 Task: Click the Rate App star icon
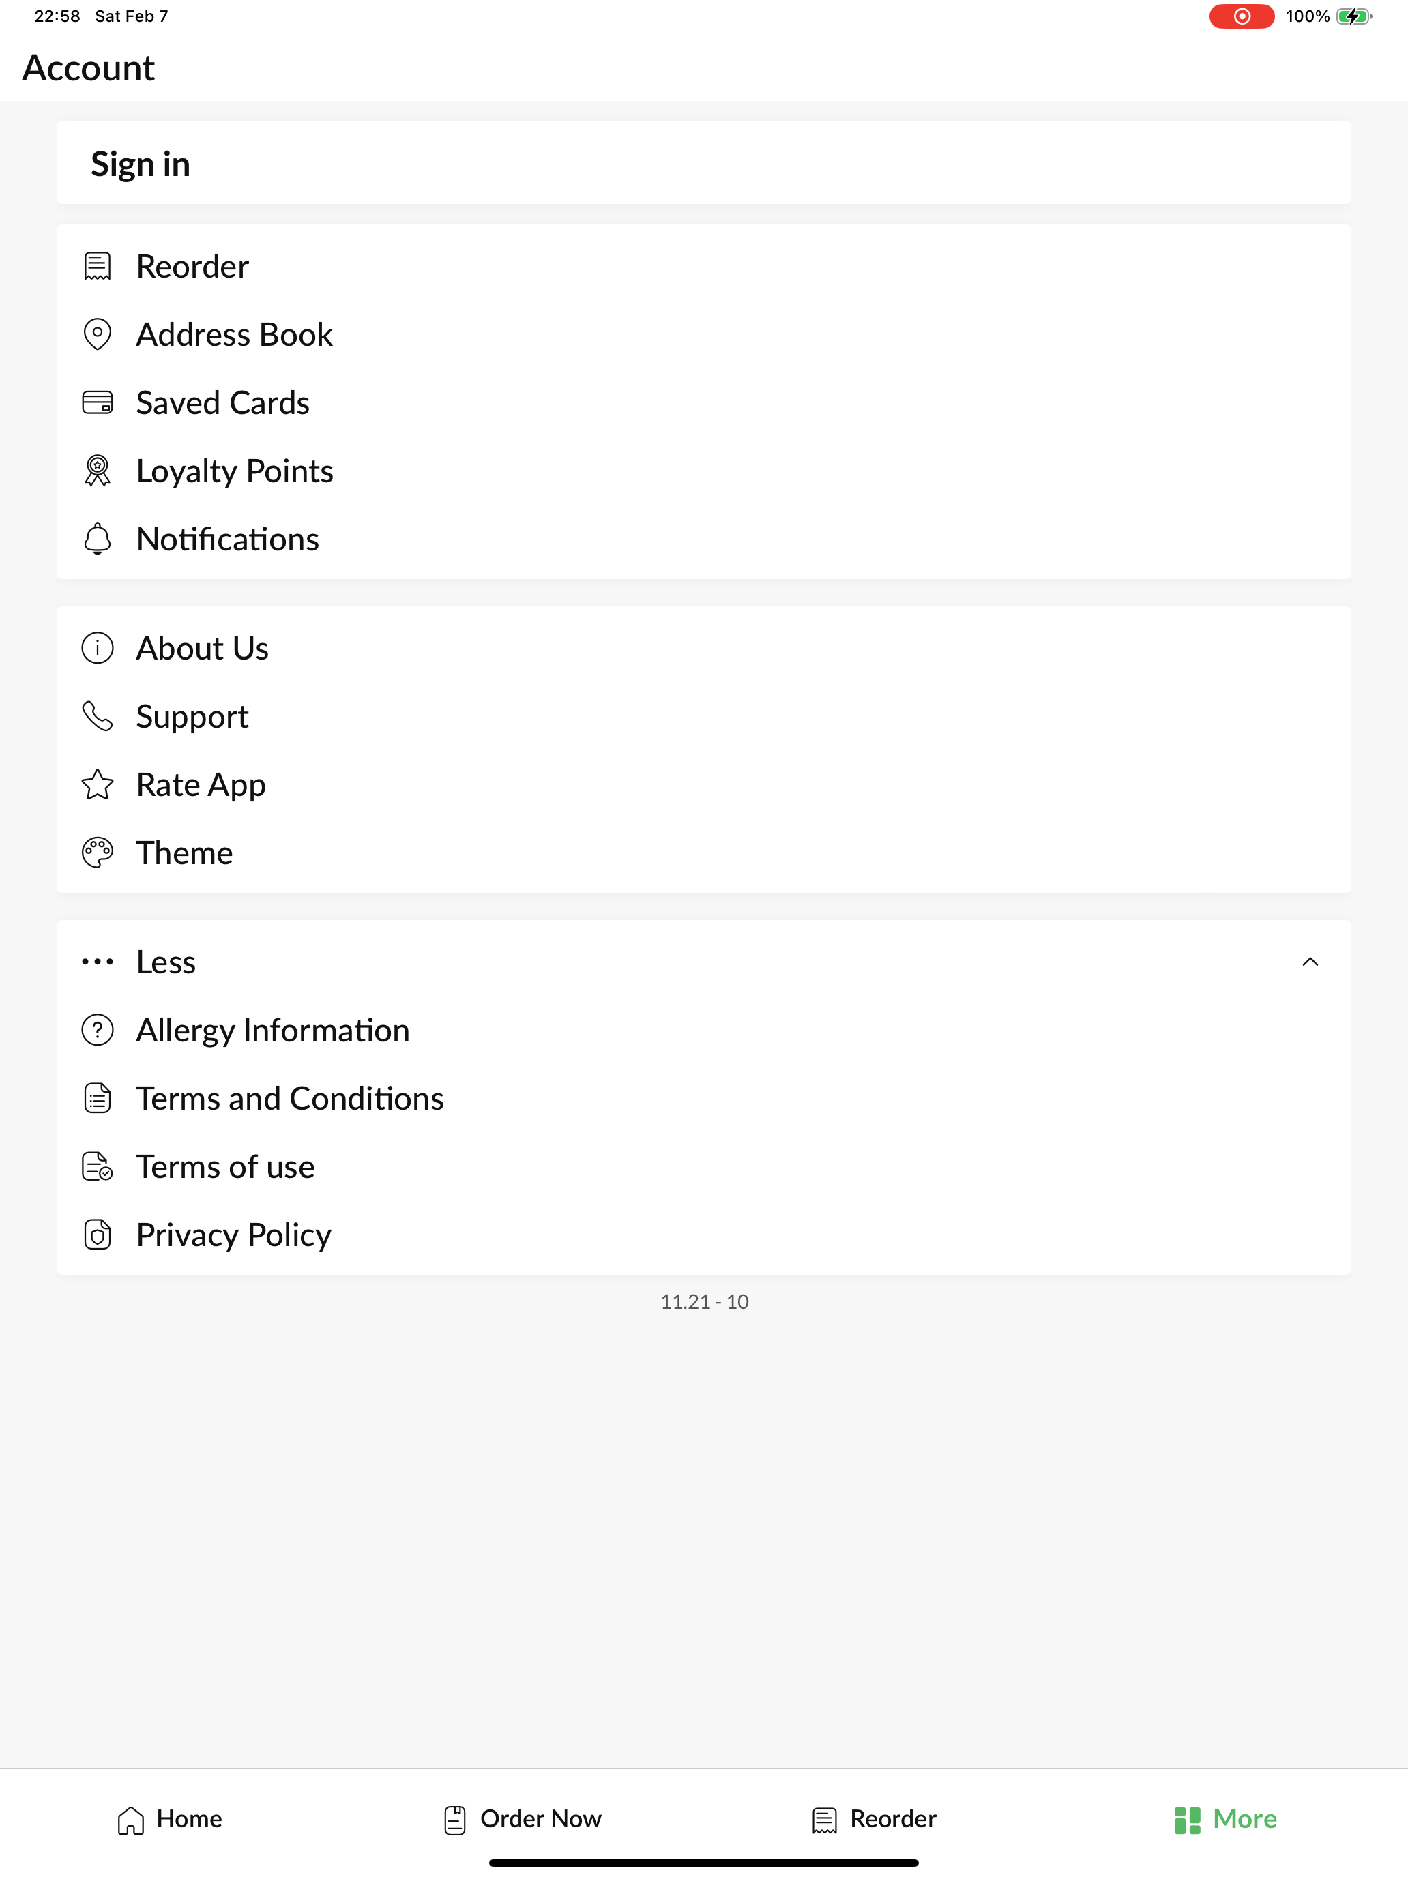[x=98, y=784]
